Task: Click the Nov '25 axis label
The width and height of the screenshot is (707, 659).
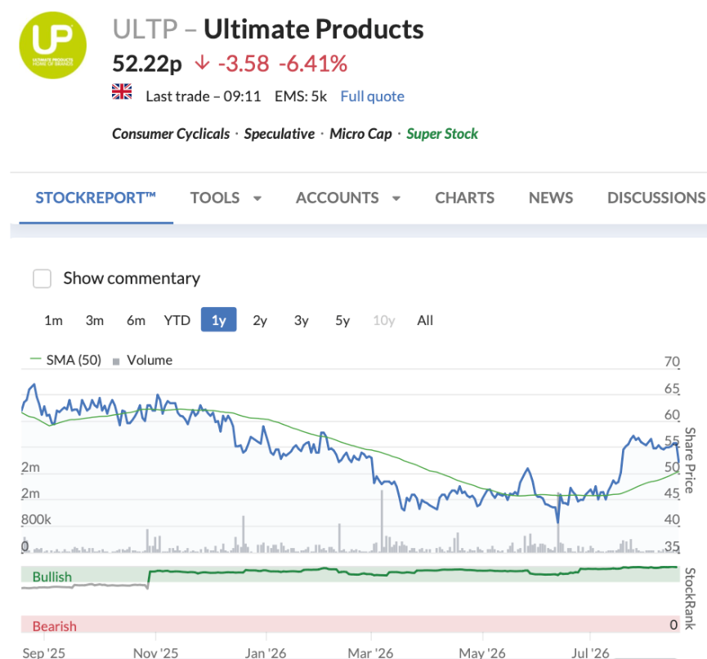Action: [x=155, y=652]
